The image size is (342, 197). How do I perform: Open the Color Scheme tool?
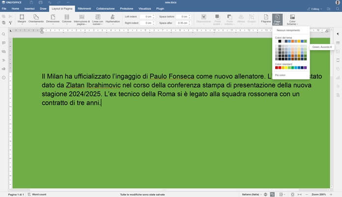292,20
